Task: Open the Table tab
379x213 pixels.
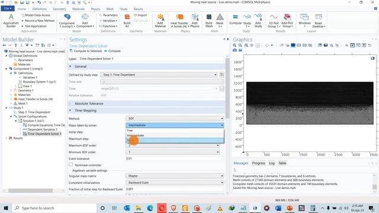Action: point(282,163)
